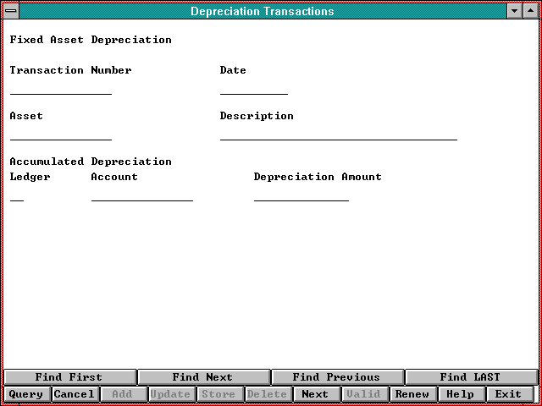
Task: Go to the Next record button
Action: (315, 394)
